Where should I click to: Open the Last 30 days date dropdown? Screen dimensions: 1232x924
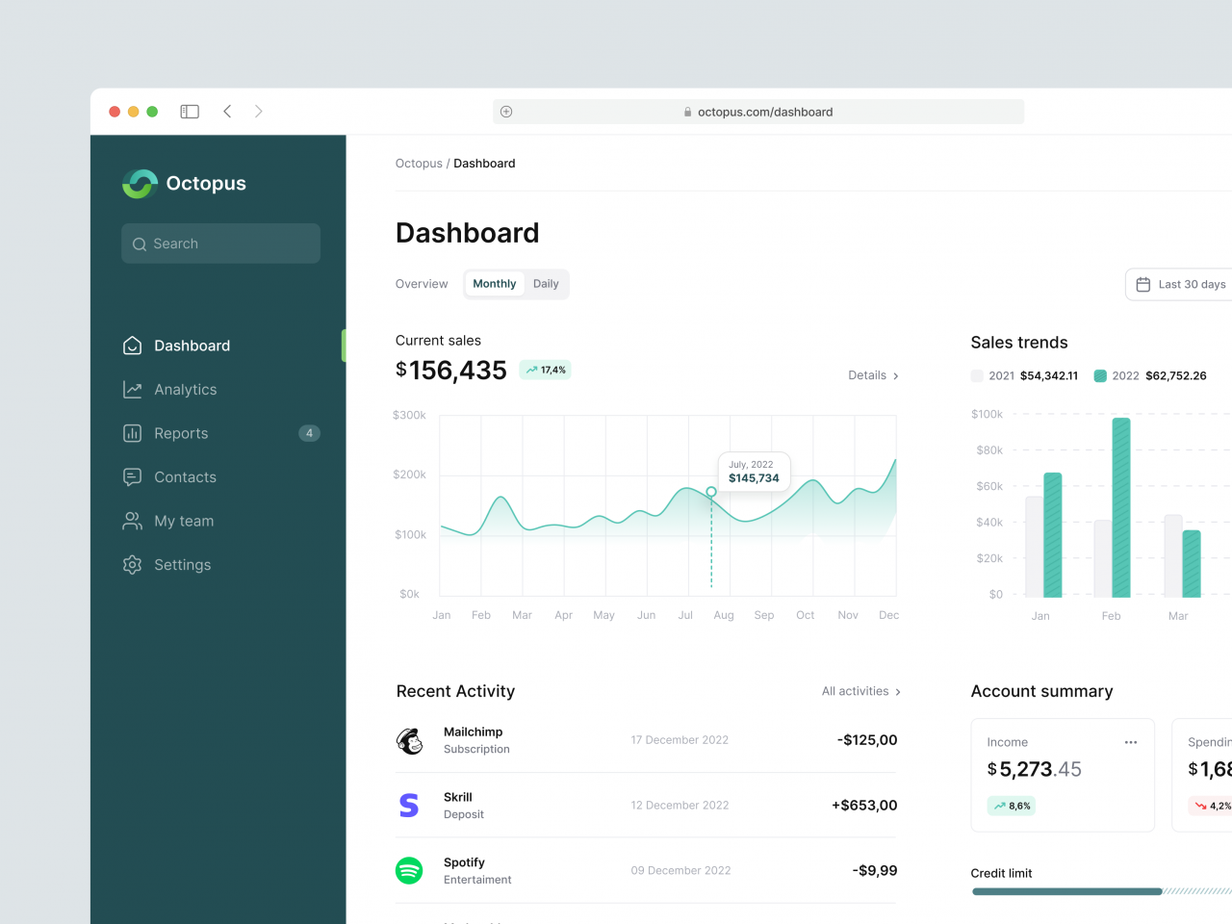tap(1180, 284)
